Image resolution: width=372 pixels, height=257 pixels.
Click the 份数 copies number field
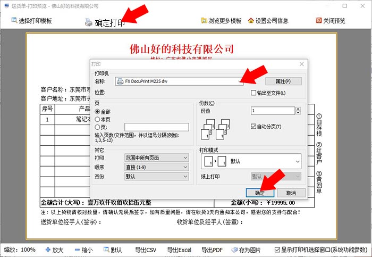(x=273, y=111)
